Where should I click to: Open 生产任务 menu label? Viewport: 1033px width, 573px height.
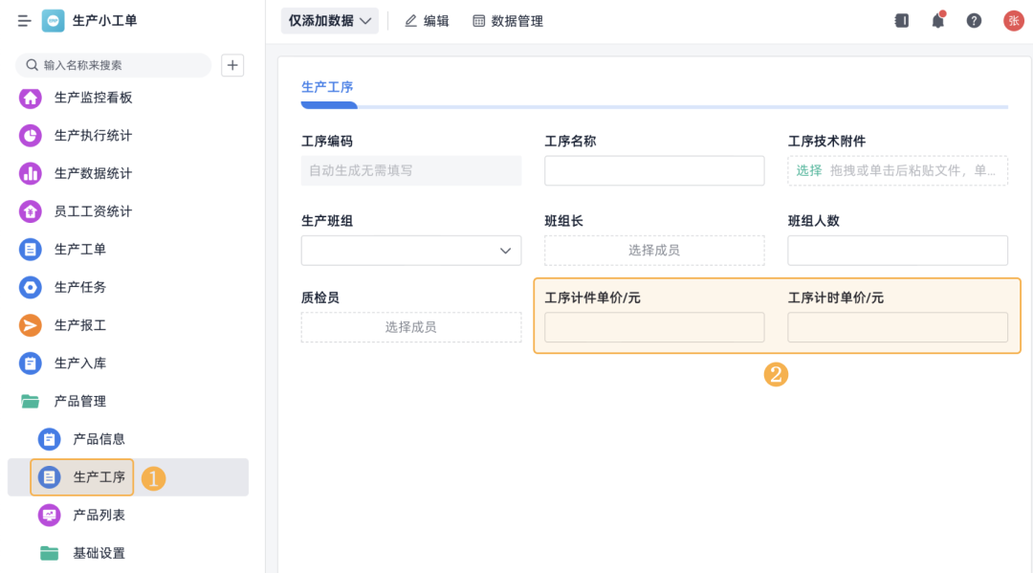point(80,287)
